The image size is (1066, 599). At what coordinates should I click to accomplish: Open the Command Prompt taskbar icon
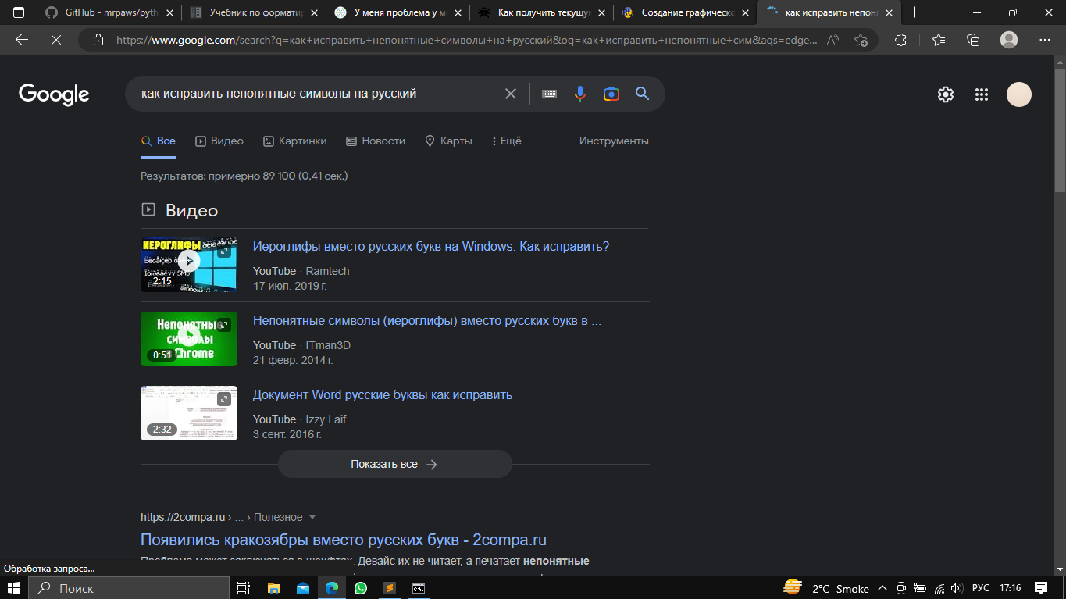tap(419, 588)
